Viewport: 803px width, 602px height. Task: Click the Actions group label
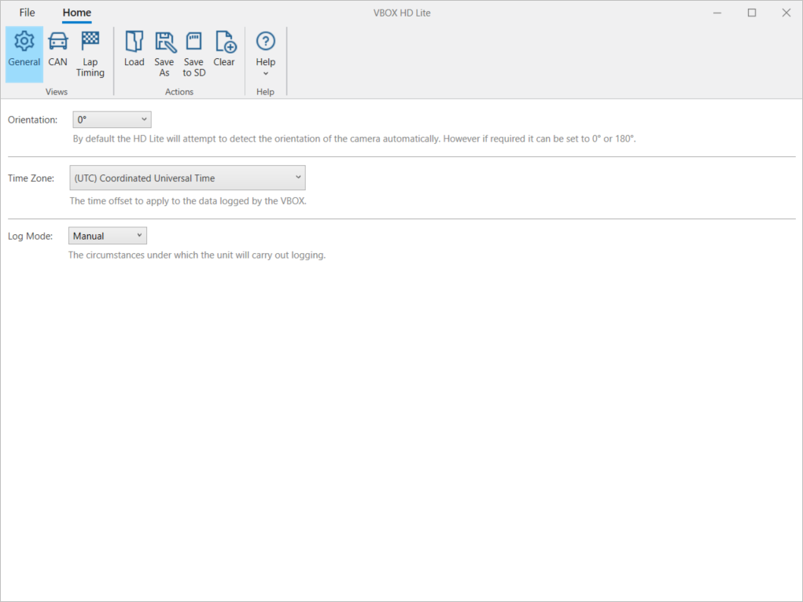click(179, 92)
